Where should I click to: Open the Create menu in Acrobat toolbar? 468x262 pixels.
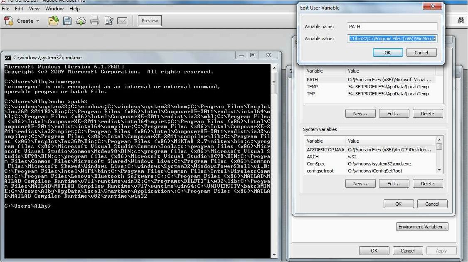[x=28, y=21]
